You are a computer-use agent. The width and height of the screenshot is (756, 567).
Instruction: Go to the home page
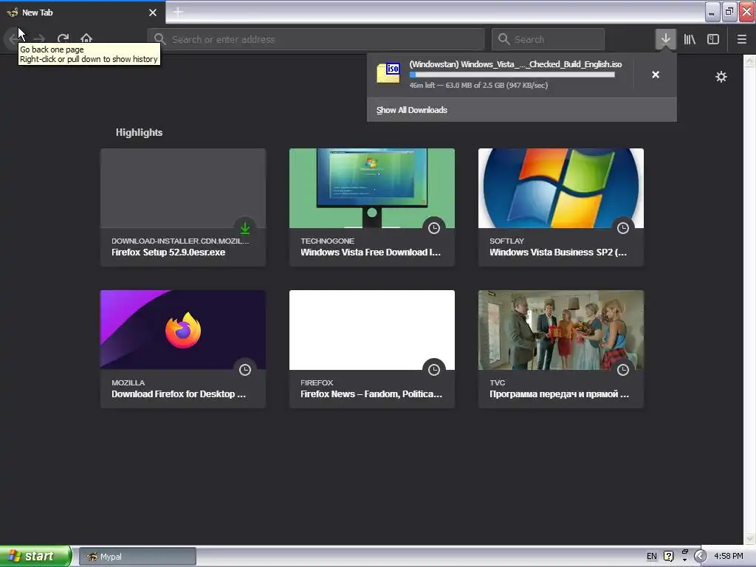point(86,39)
